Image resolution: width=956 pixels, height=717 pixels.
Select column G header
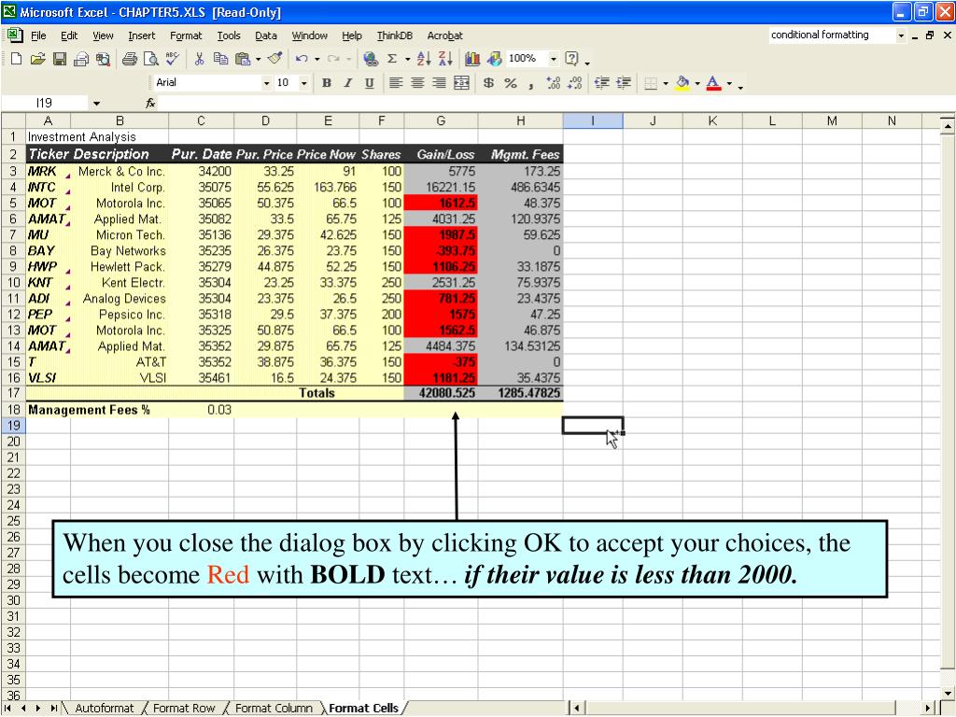click(441, 120)
